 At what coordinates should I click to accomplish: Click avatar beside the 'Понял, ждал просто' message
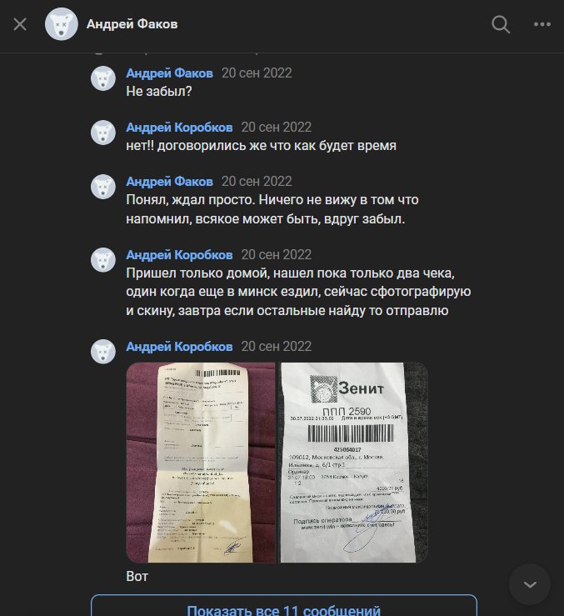(103, 187)
